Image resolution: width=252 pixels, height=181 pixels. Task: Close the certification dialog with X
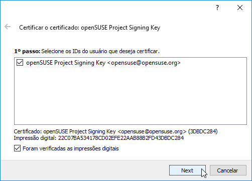click(x=240, y=8)
